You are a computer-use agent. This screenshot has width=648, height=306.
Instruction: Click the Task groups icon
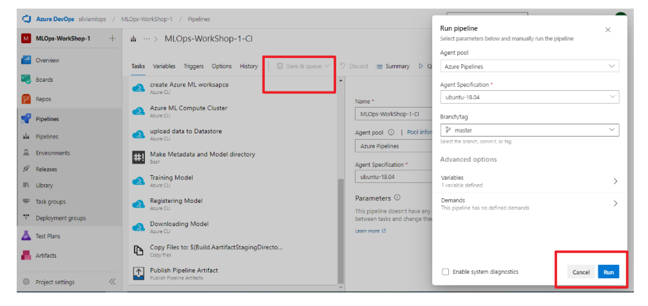(x=26, y=202)
